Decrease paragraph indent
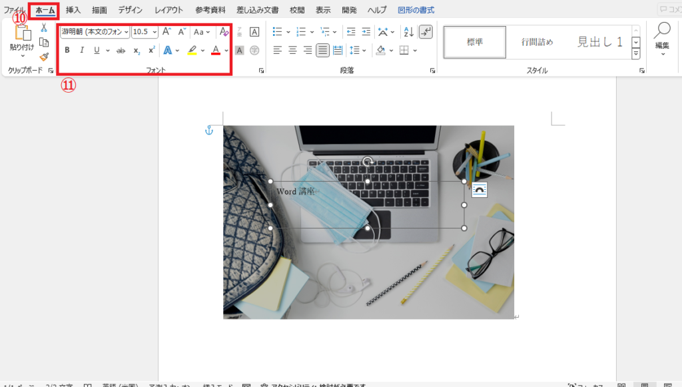This screenshot has width=682, height=387. coord(351,32)
